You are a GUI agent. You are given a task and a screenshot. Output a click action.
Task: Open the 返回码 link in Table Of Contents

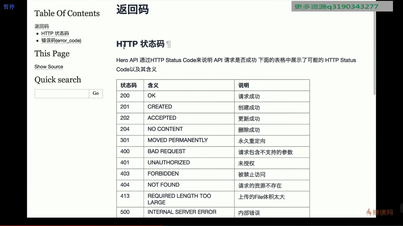42,26
